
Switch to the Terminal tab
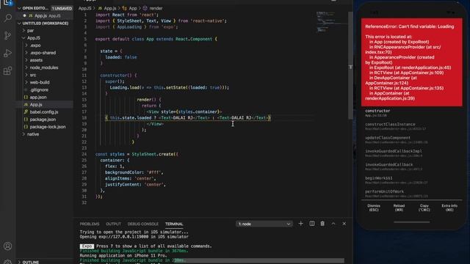174,224
